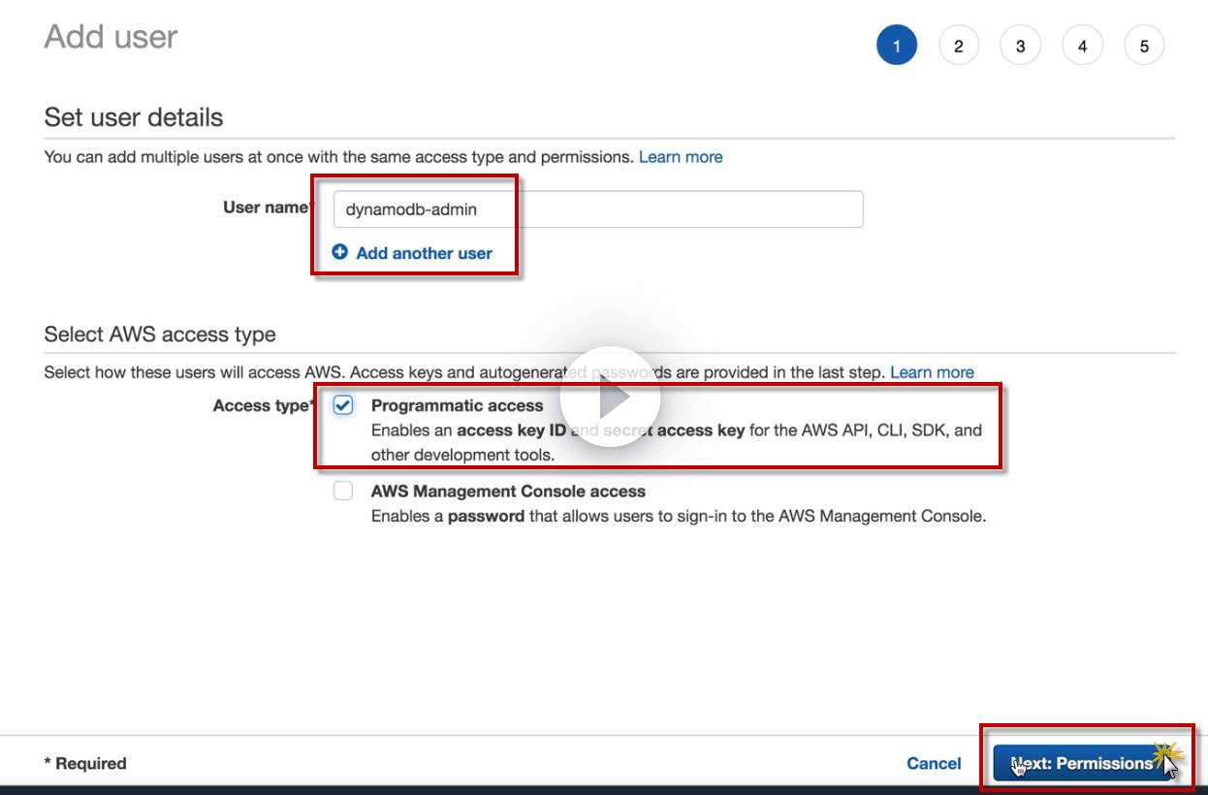Open Learn more link under access type
1208x795 pixels.
click(x=932, y=371)
